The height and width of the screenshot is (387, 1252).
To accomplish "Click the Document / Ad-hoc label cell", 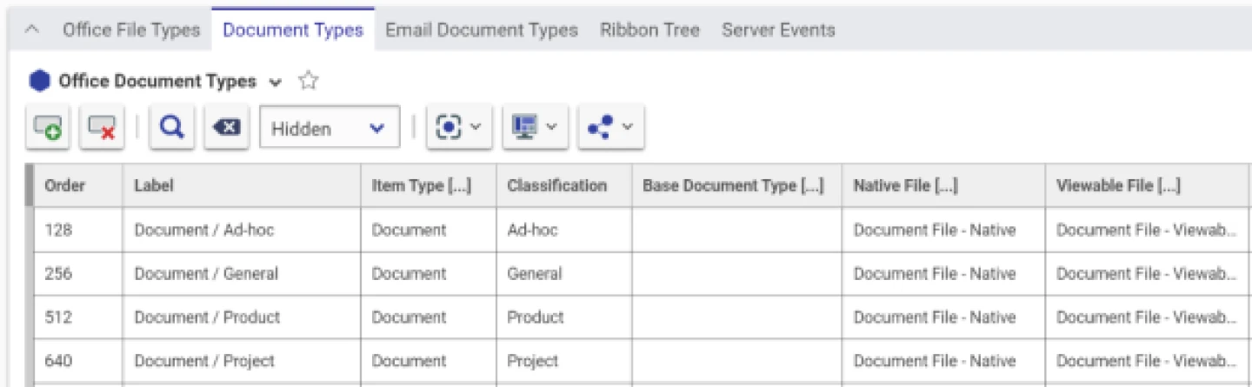I will [x=242, y=230].
